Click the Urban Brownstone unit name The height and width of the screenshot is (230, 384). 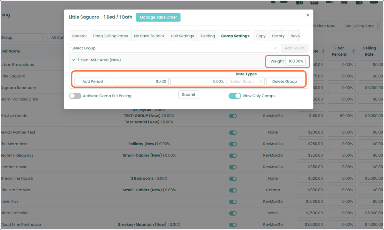tap(17, 65)
